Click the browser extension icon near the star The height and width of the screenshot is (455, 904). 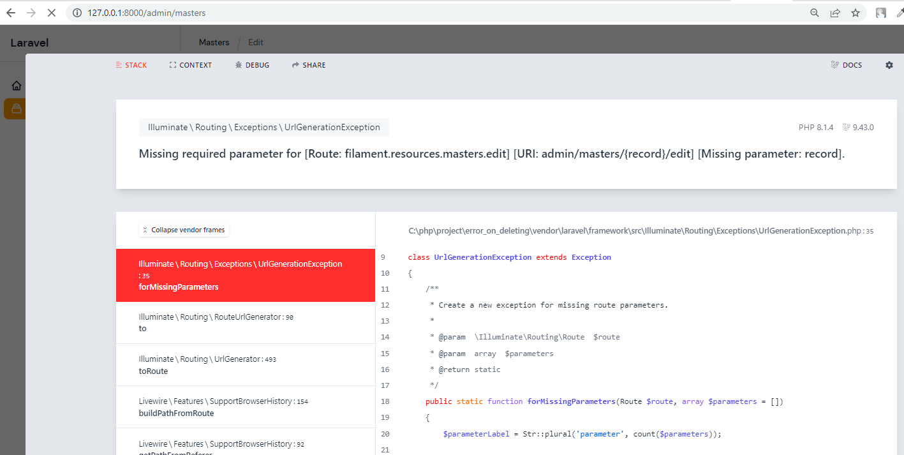coord(881,12)
